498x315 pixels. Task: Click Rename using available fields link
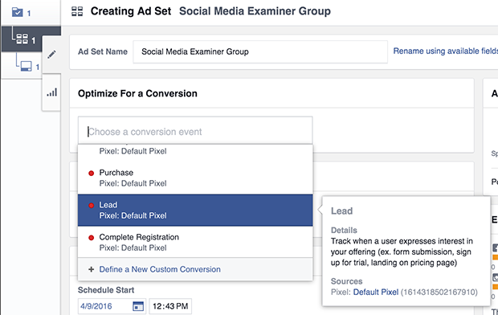click(446, 51)
